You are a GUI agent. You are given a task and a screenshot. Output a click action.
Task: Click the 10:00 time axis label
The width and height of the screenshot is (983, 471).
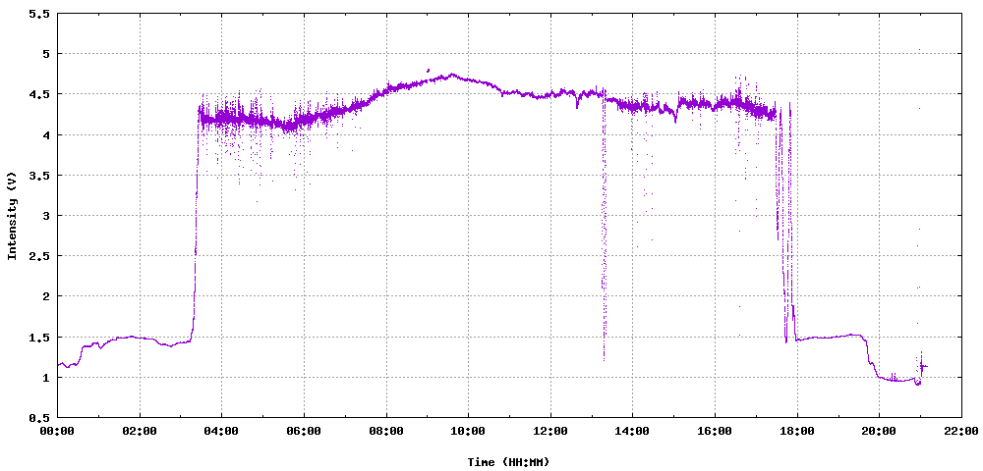pyautogui.click(x=468, y=431)
